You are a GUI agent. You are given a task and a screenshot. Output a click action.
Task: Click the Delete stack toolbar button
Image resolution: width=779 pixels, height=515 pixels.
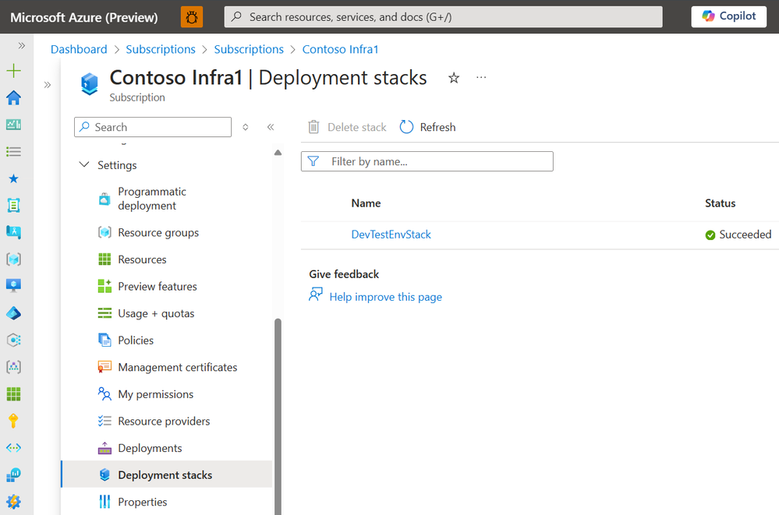[x=347, y=127]
